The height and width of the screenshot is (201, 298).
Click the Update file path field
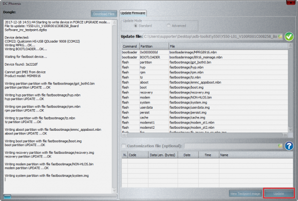tap(210, 36)
